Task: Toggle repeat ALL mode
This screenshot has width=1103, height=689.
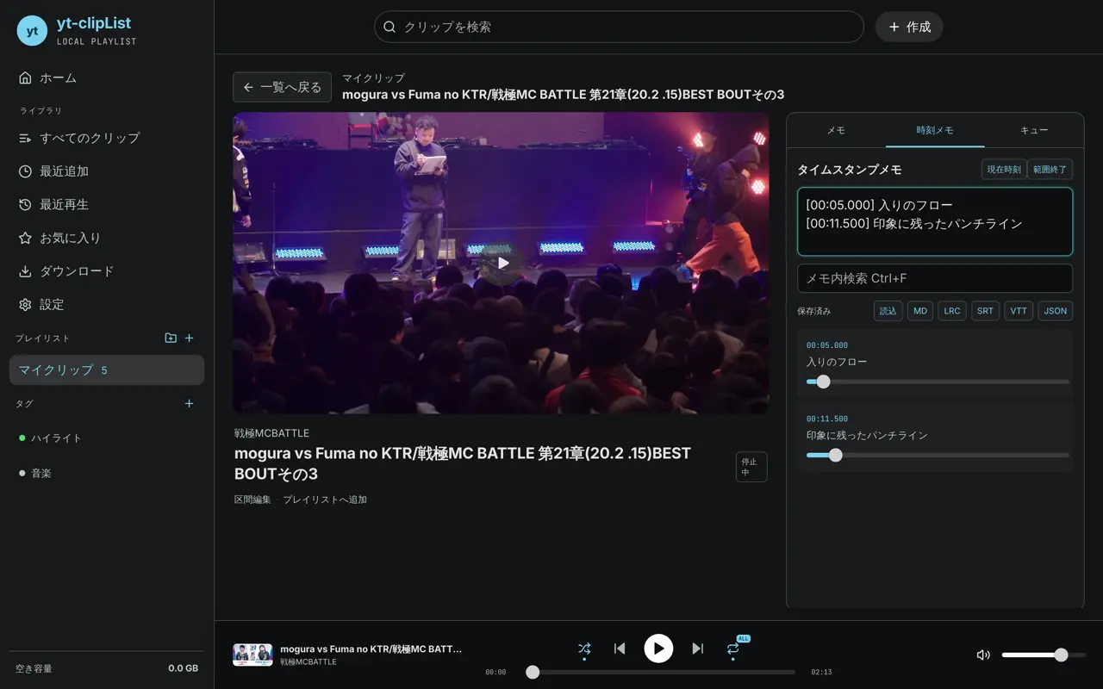Action: click(x=733, y=649)
